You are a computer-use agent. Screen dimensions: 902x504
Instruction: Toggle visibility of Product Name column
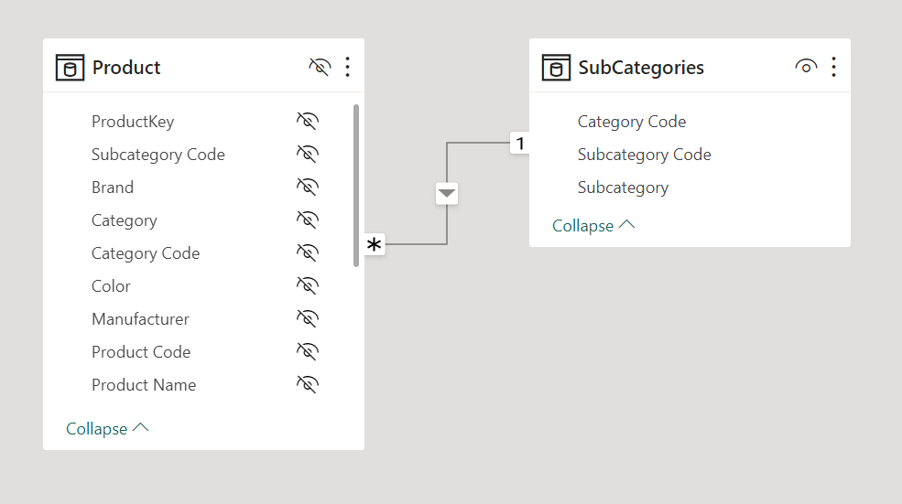(307, 385)
